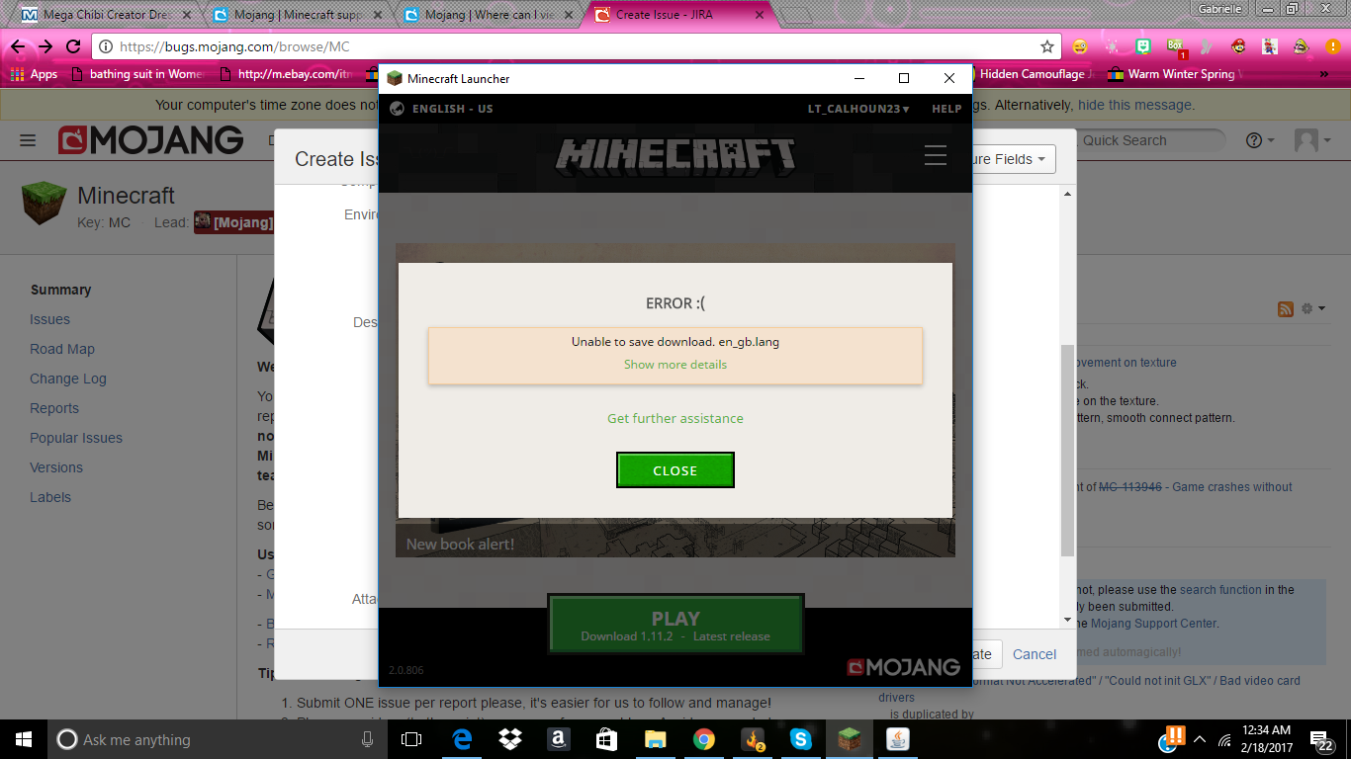The width and height of the screenshot is (1351, 759).
Task: Change launcher language from English - US
Action: click(452, 109)
